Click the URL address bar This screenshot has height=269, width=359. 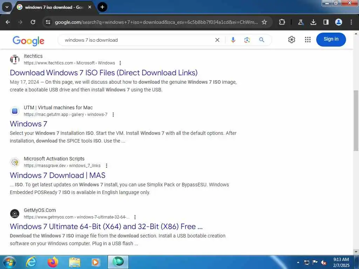[156, 22]
